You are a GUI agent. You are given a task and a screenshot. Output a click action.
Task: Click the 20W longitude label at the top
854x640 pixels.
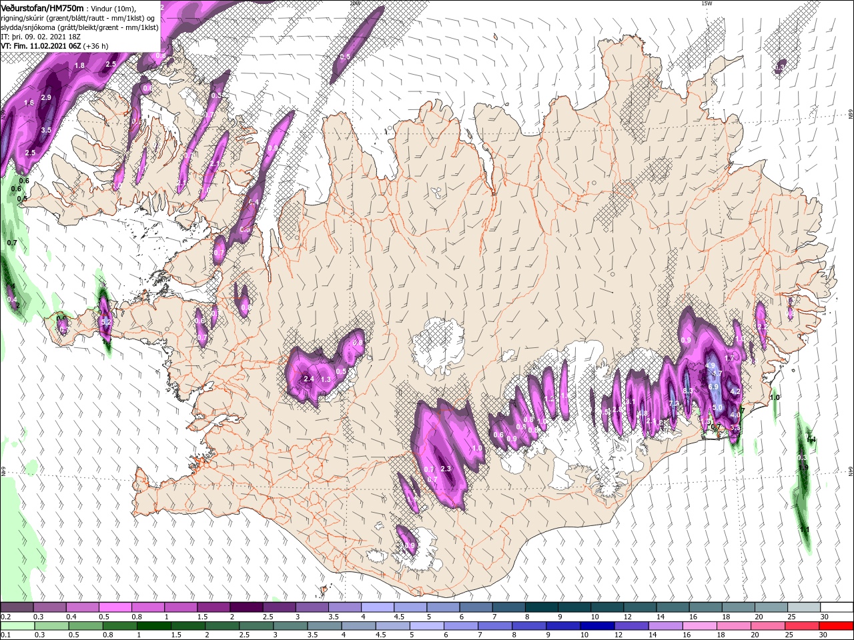point(354,3)
